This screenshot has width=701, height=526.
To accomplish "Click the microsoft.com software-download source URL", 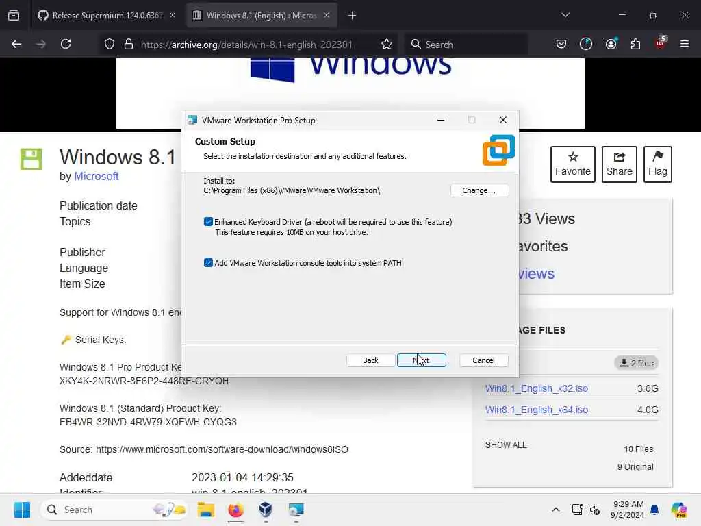I will (222, 449).
